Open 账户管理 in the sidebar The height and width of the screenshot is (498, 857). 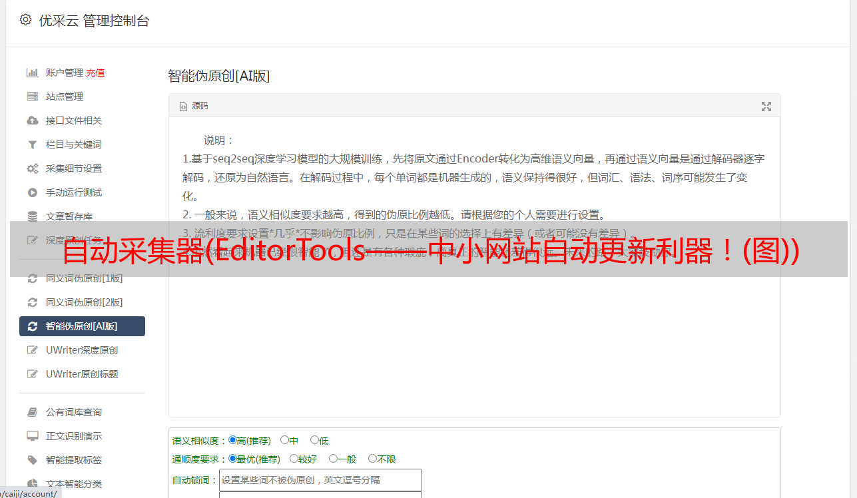click(x=65, y=73)
